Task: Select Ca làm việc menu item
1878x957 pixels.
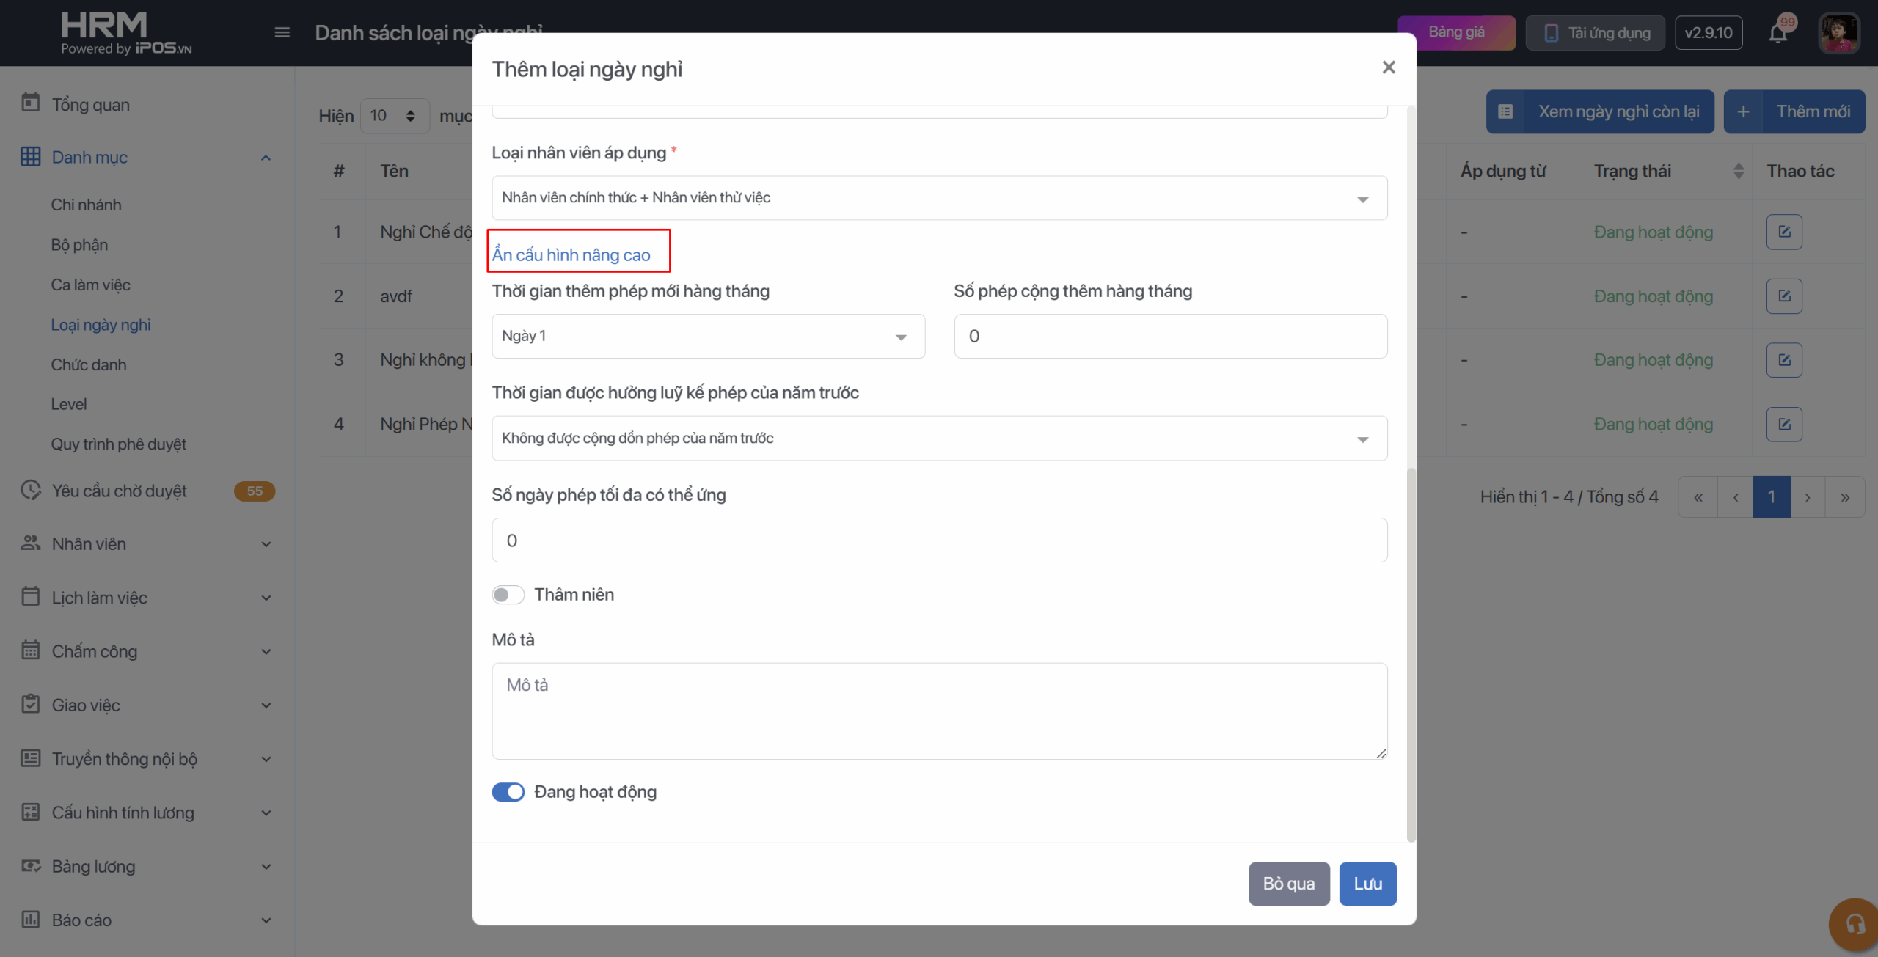Action: tap(90, 285)
